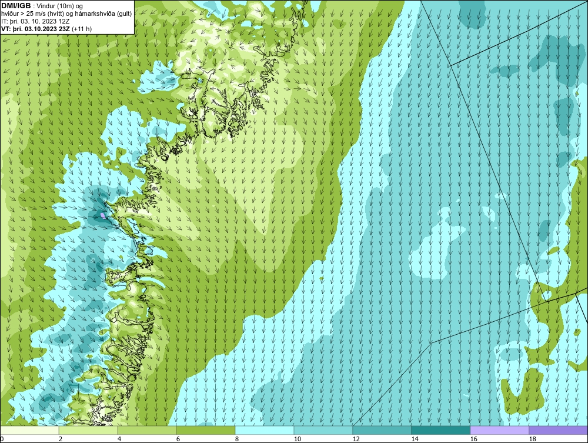Click the purple swatch above 18 m/s
Screen dimensions: 588x443
coord(558,430)
